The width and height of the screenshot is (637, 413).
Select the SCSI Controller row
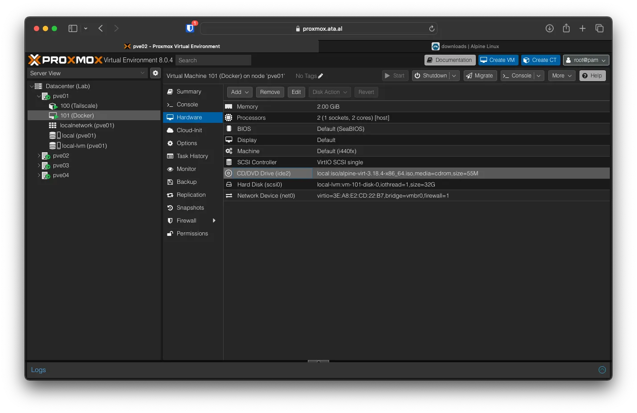pyautogui.click(x=416, y=162)
